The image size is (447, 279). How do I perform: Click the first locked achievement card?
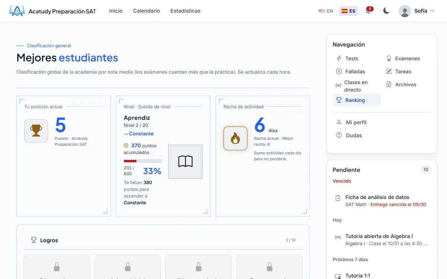point(57,267)
